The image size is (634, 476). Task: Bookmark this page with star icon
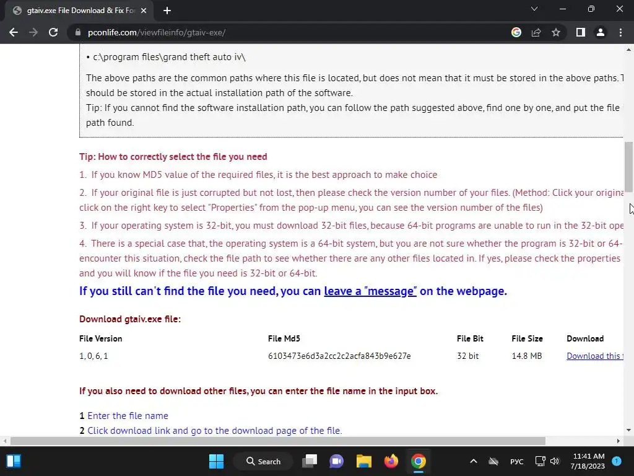coord(556,32)
